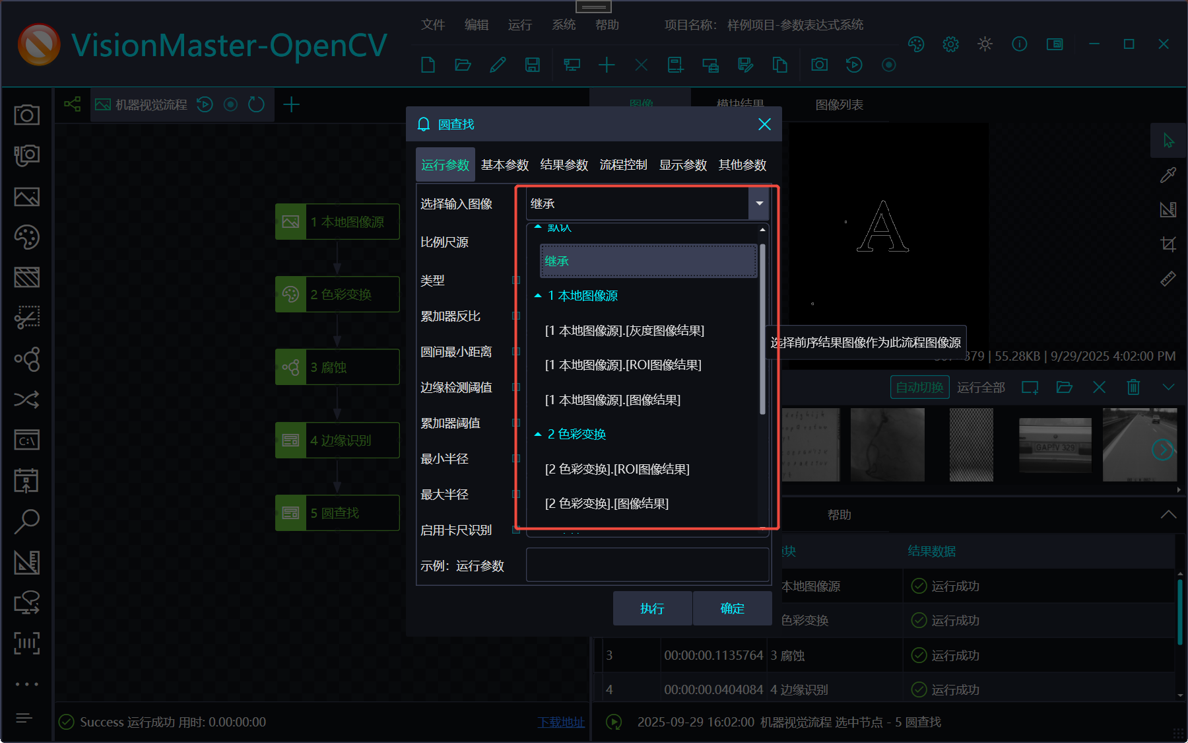
Task: Choose [1 本地图像源].[灰度图像结果]
Action: 624,330
